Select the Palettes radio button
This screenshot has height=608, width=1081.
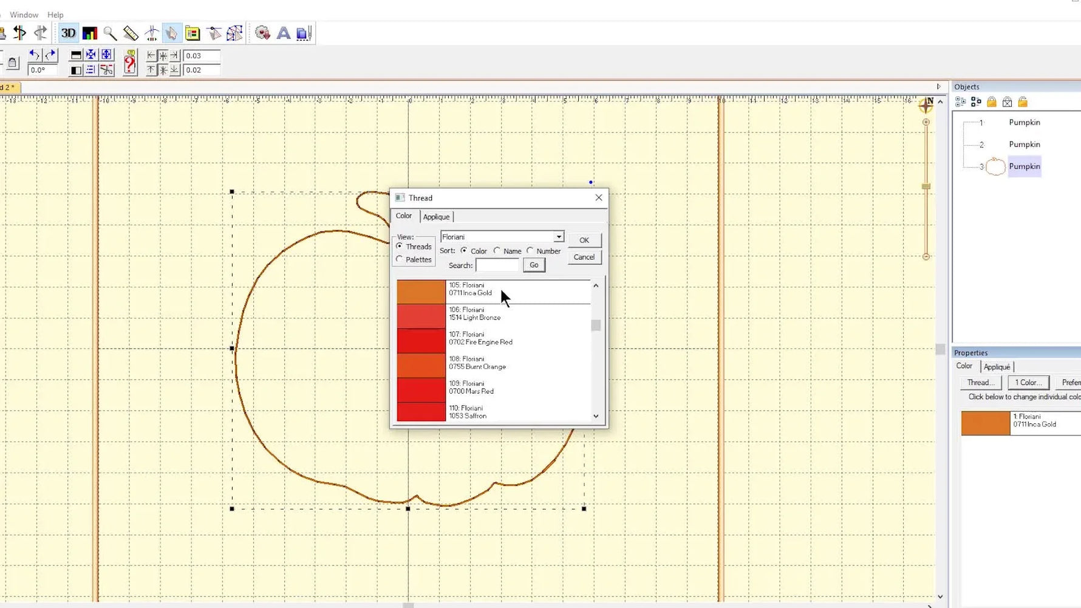coord(399,259)
